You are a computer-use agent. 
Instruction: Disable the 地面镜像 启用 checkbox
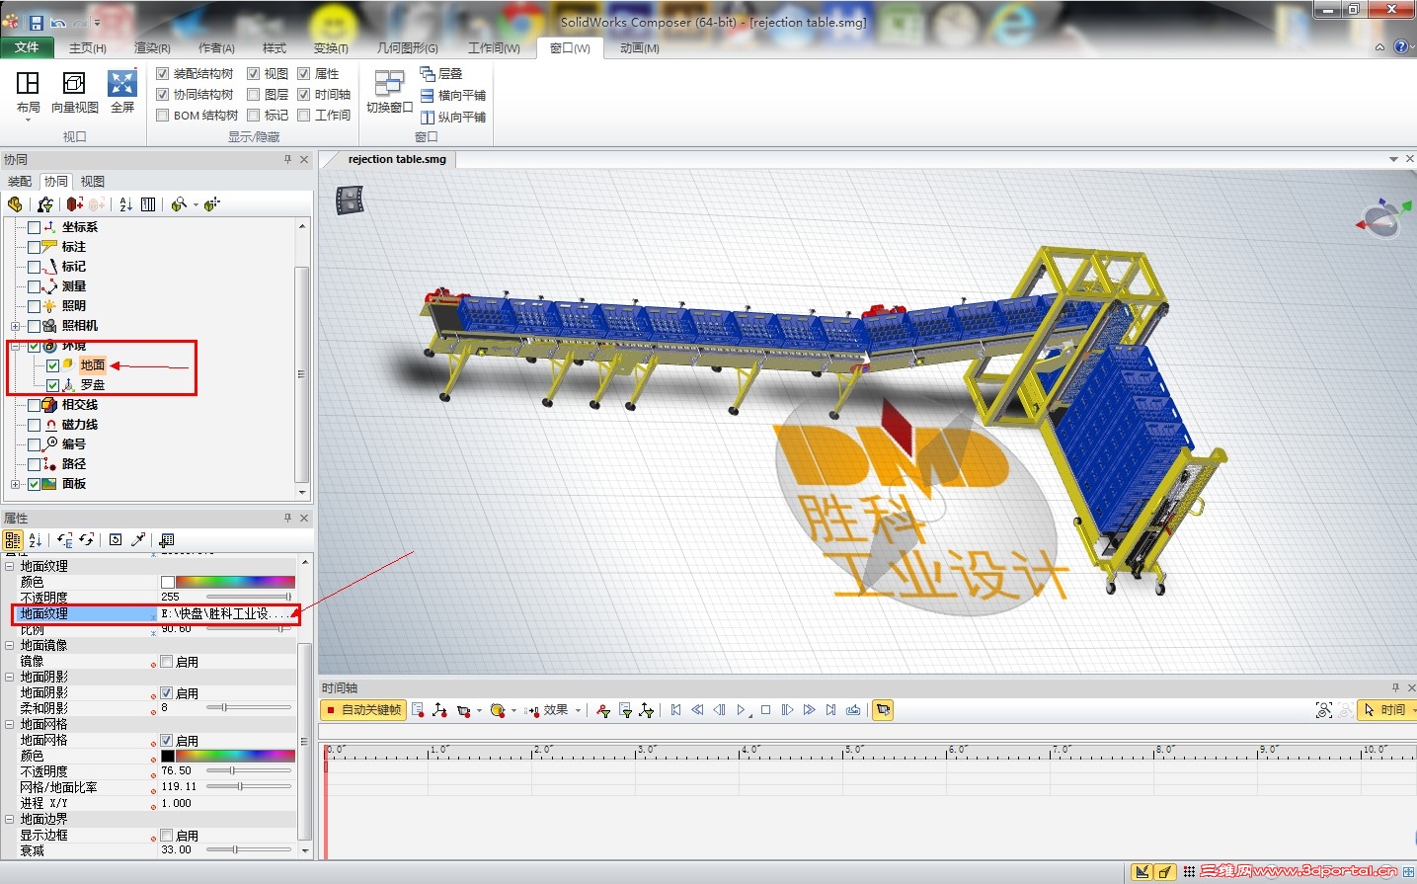point(165,662)
